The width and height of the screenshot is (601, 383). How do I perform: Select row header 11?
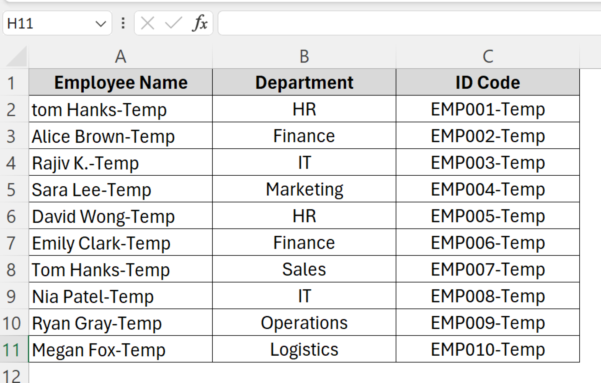coord(12,350)
